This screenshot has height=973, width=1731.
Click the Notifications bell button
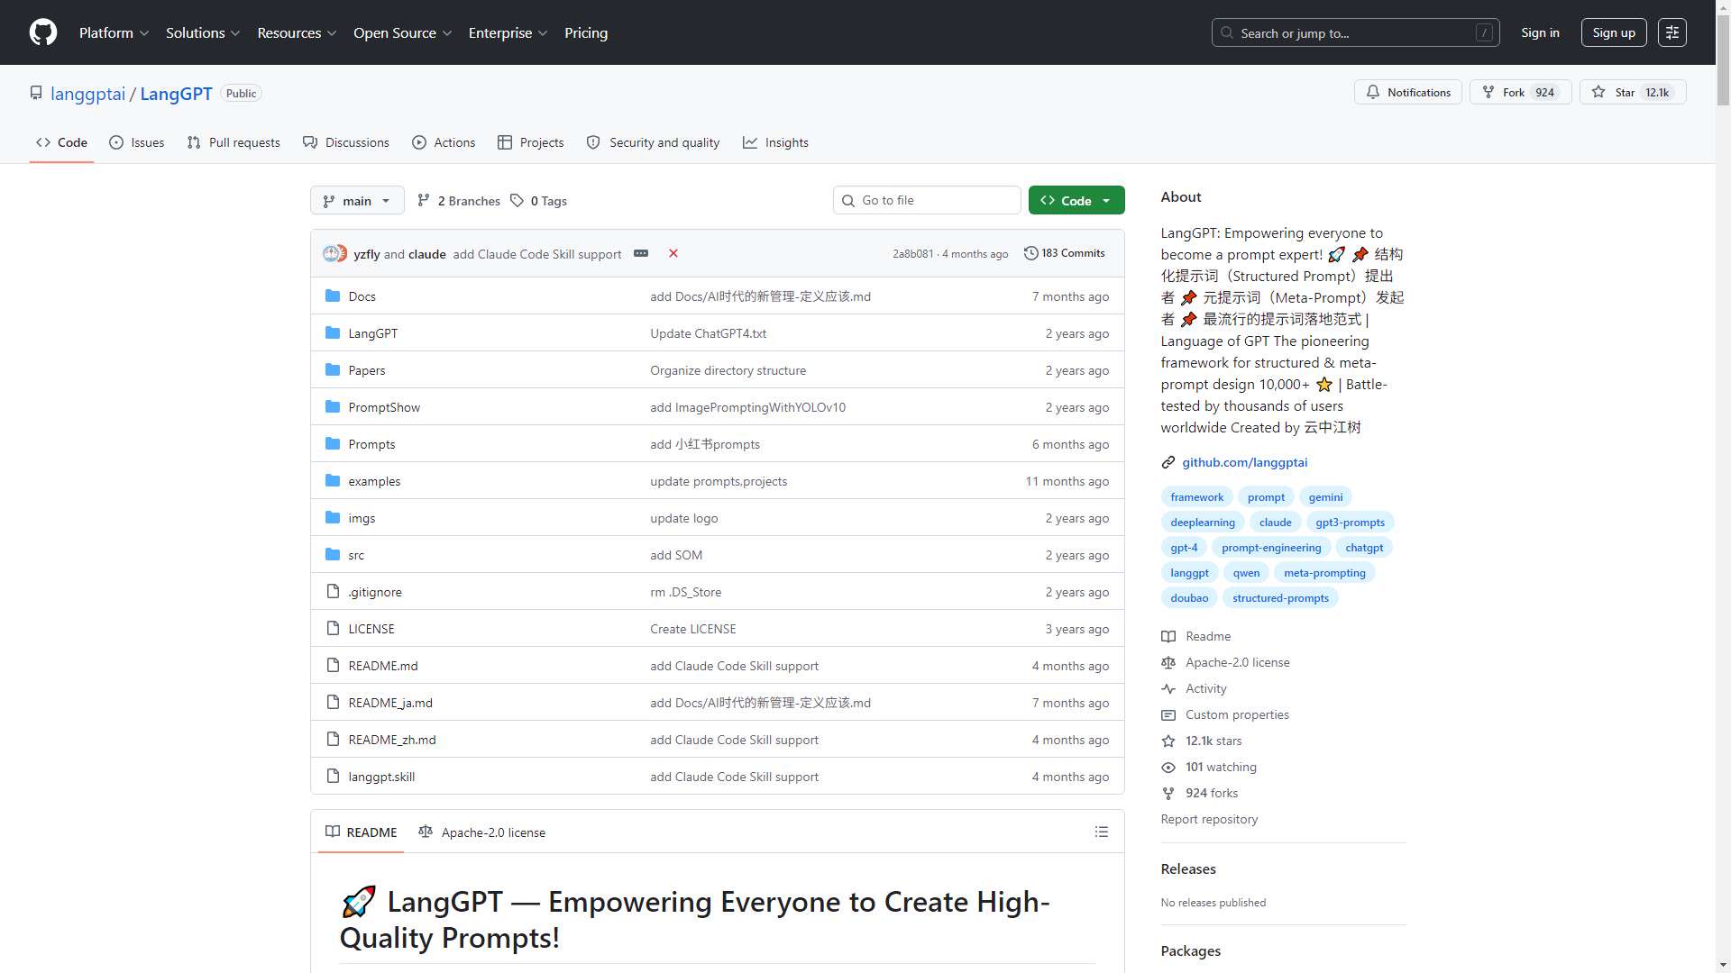[1408, 92]
